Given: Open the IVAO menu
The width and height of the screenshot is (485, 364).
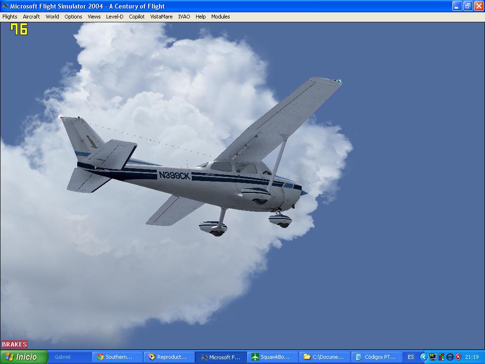Looking at the screenshot, I should (184, 17).
